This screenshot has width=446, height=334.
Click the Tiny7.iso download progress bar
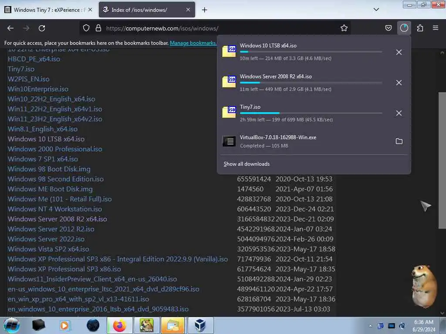pos(311,113)
